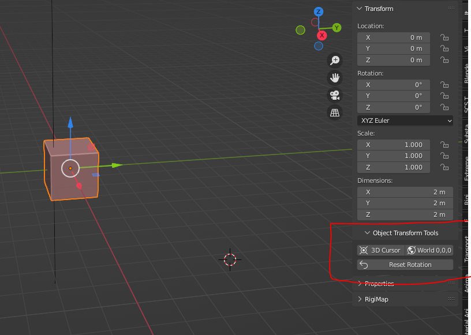
Task: Lock the Location X value
Action: (x=444, y=37)
